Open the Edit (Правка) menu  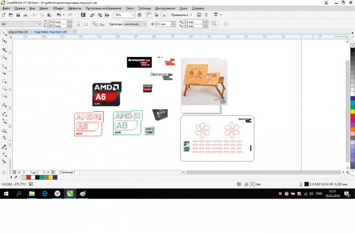20,8
